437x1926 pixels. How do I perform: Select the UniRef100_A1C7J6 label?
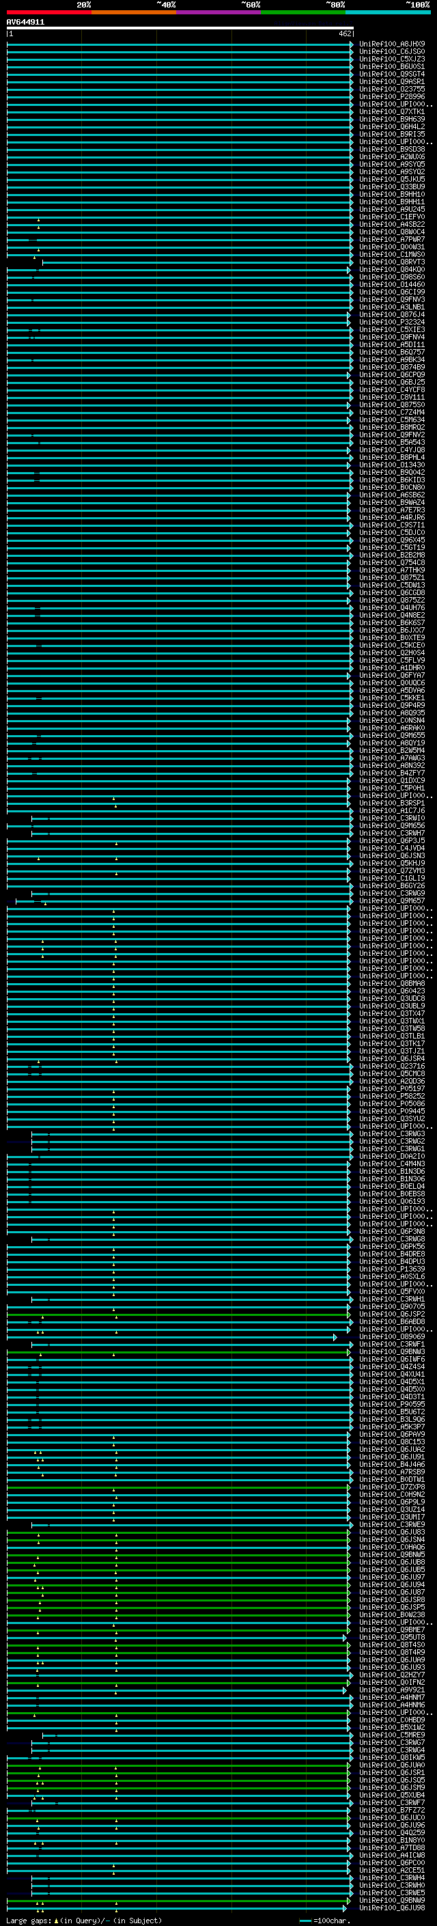point(392,810)
